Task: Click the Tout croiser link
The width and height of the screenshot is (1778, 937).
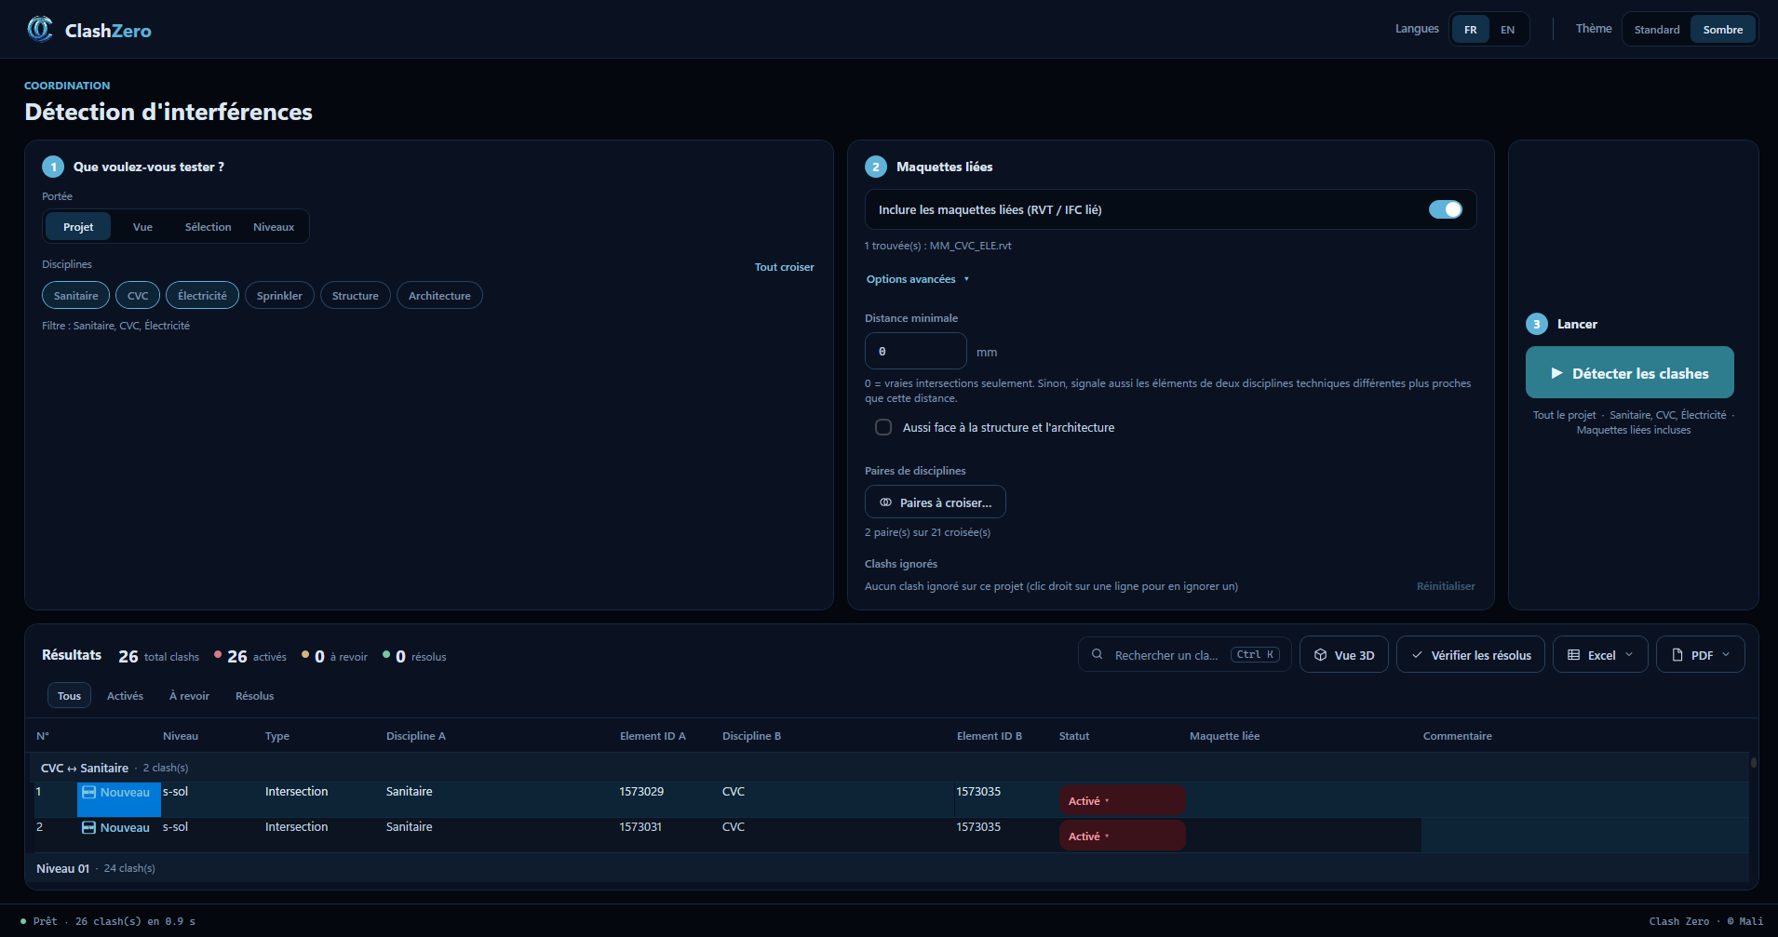Action: (784, 267)
